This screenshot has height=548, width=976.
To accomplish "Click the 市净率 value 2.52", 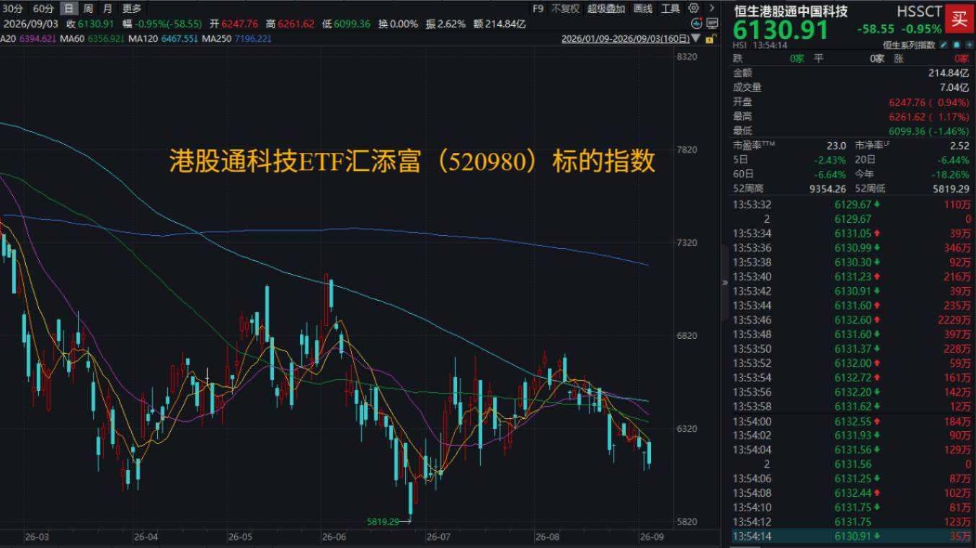I will [960, 145].
